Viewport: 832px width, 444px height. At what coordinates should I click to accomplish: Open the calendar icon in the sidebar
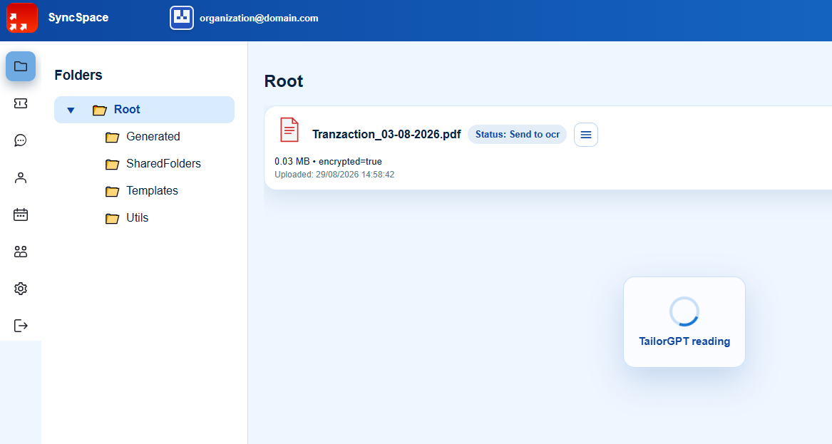(21, 215)
